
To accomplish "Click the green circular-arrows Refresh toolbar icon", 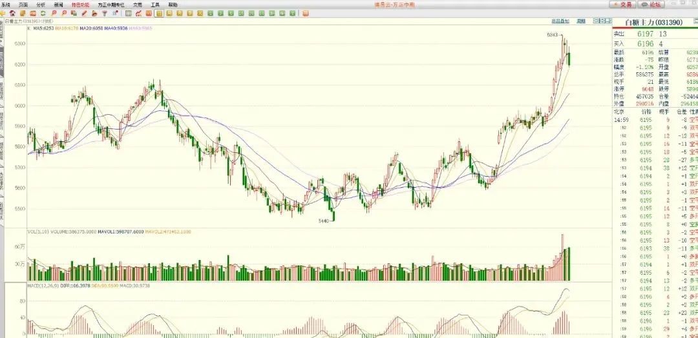I will point(43,14).
